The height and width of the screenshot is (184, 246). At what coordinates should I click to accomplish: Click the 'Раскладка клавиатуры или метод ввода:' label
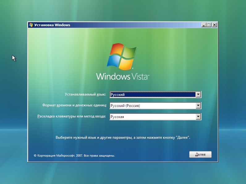(x=71, y=116)
